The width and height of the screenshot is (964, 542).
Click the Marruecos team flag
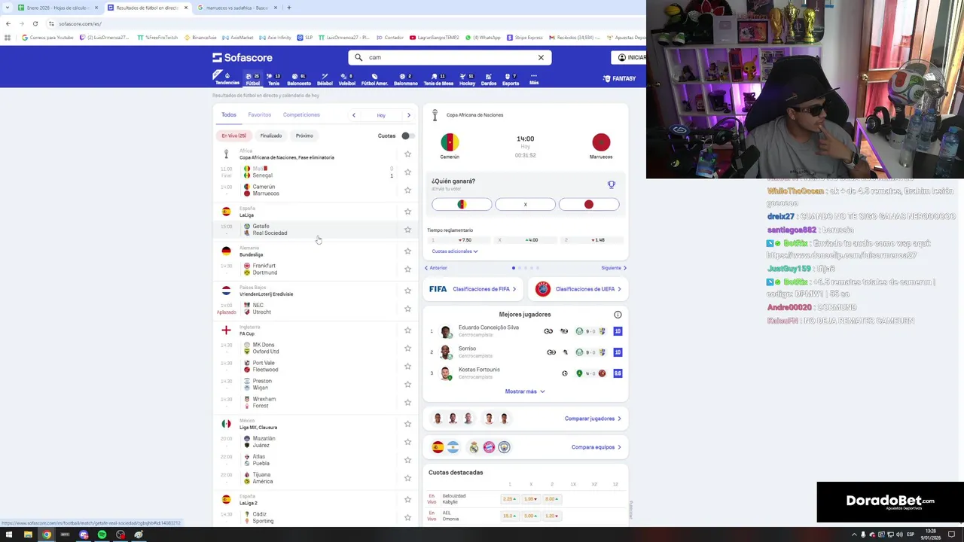coord(601,142)
